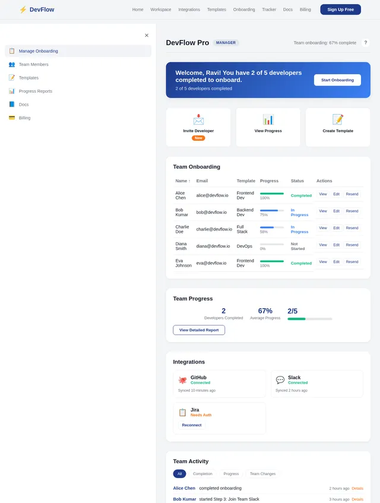
Task: Open Docs in top navigation
Action: (x=288, y=10)
